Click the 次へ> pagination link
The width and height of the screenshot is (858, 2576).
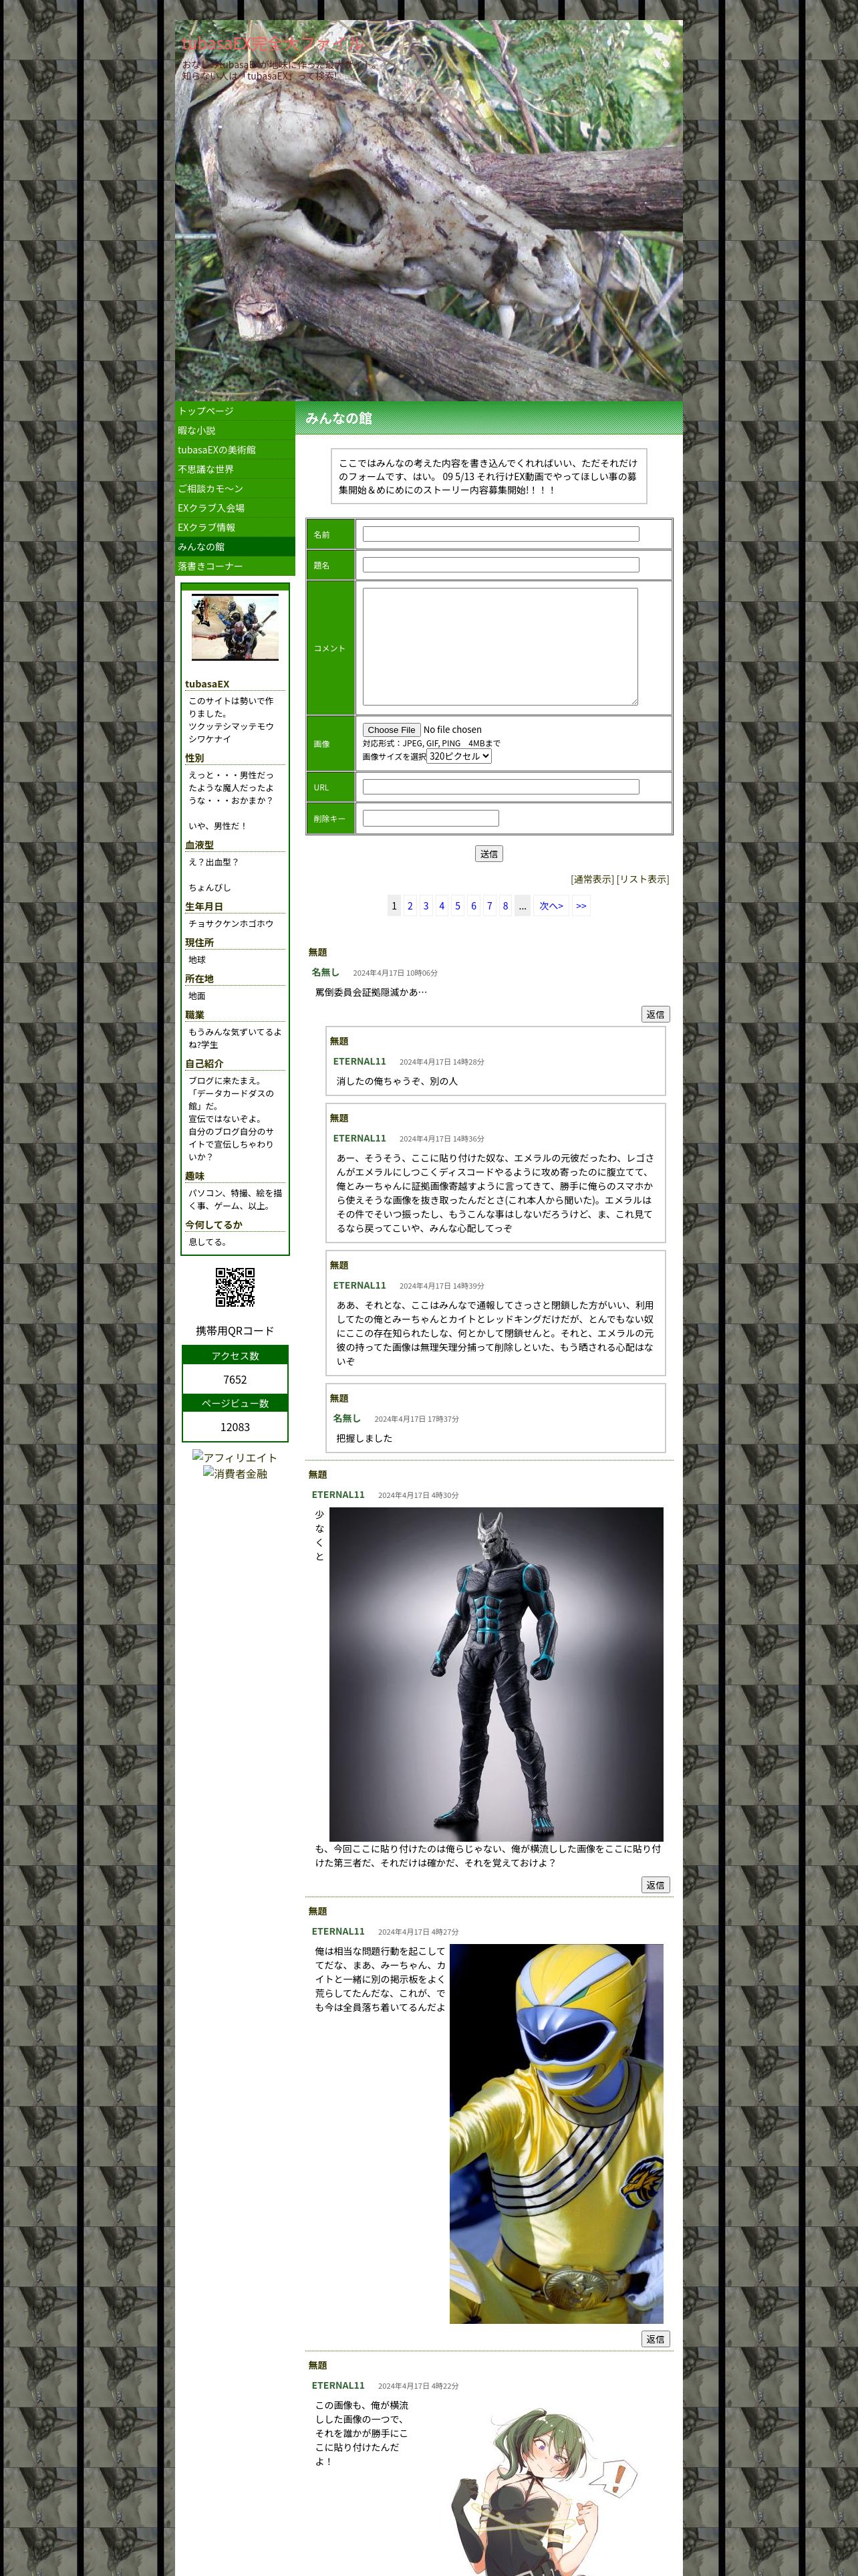coord(551,906)
